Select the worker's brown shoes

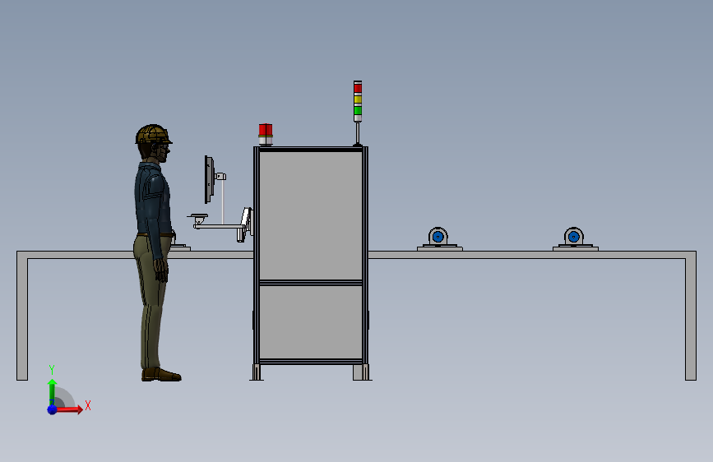(161, 375)
